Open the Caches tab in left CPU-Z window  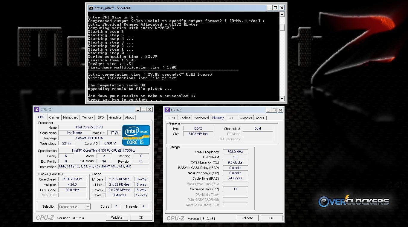point(54,117)
